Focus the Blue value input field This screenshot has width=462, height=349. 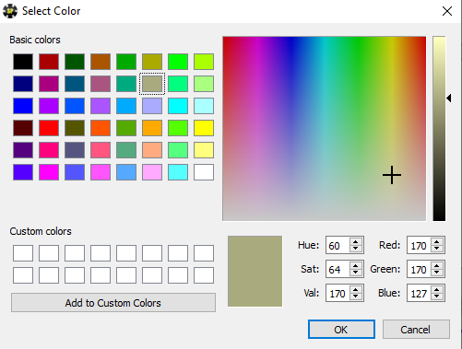point(419,293)
